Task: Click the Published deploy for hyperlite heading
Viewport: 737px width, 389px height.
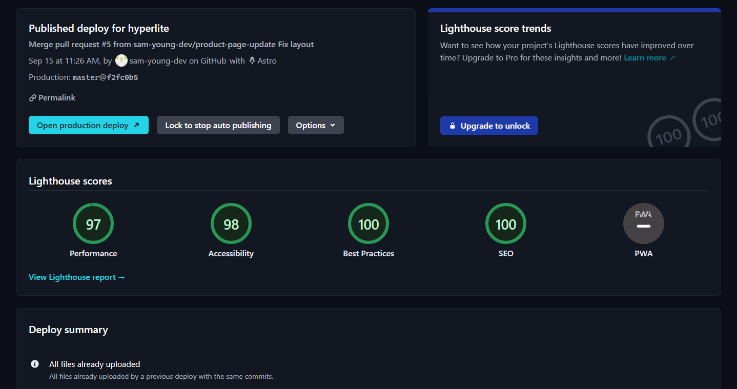Action: click(x=99, y=28)
